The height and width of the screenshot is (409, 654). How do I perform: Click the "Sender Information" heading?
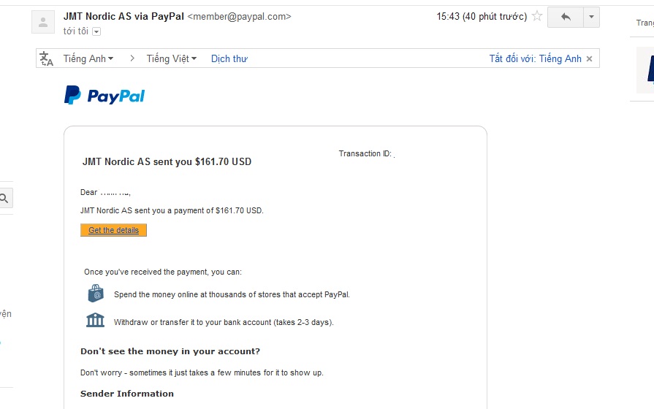tap(127, 394)
